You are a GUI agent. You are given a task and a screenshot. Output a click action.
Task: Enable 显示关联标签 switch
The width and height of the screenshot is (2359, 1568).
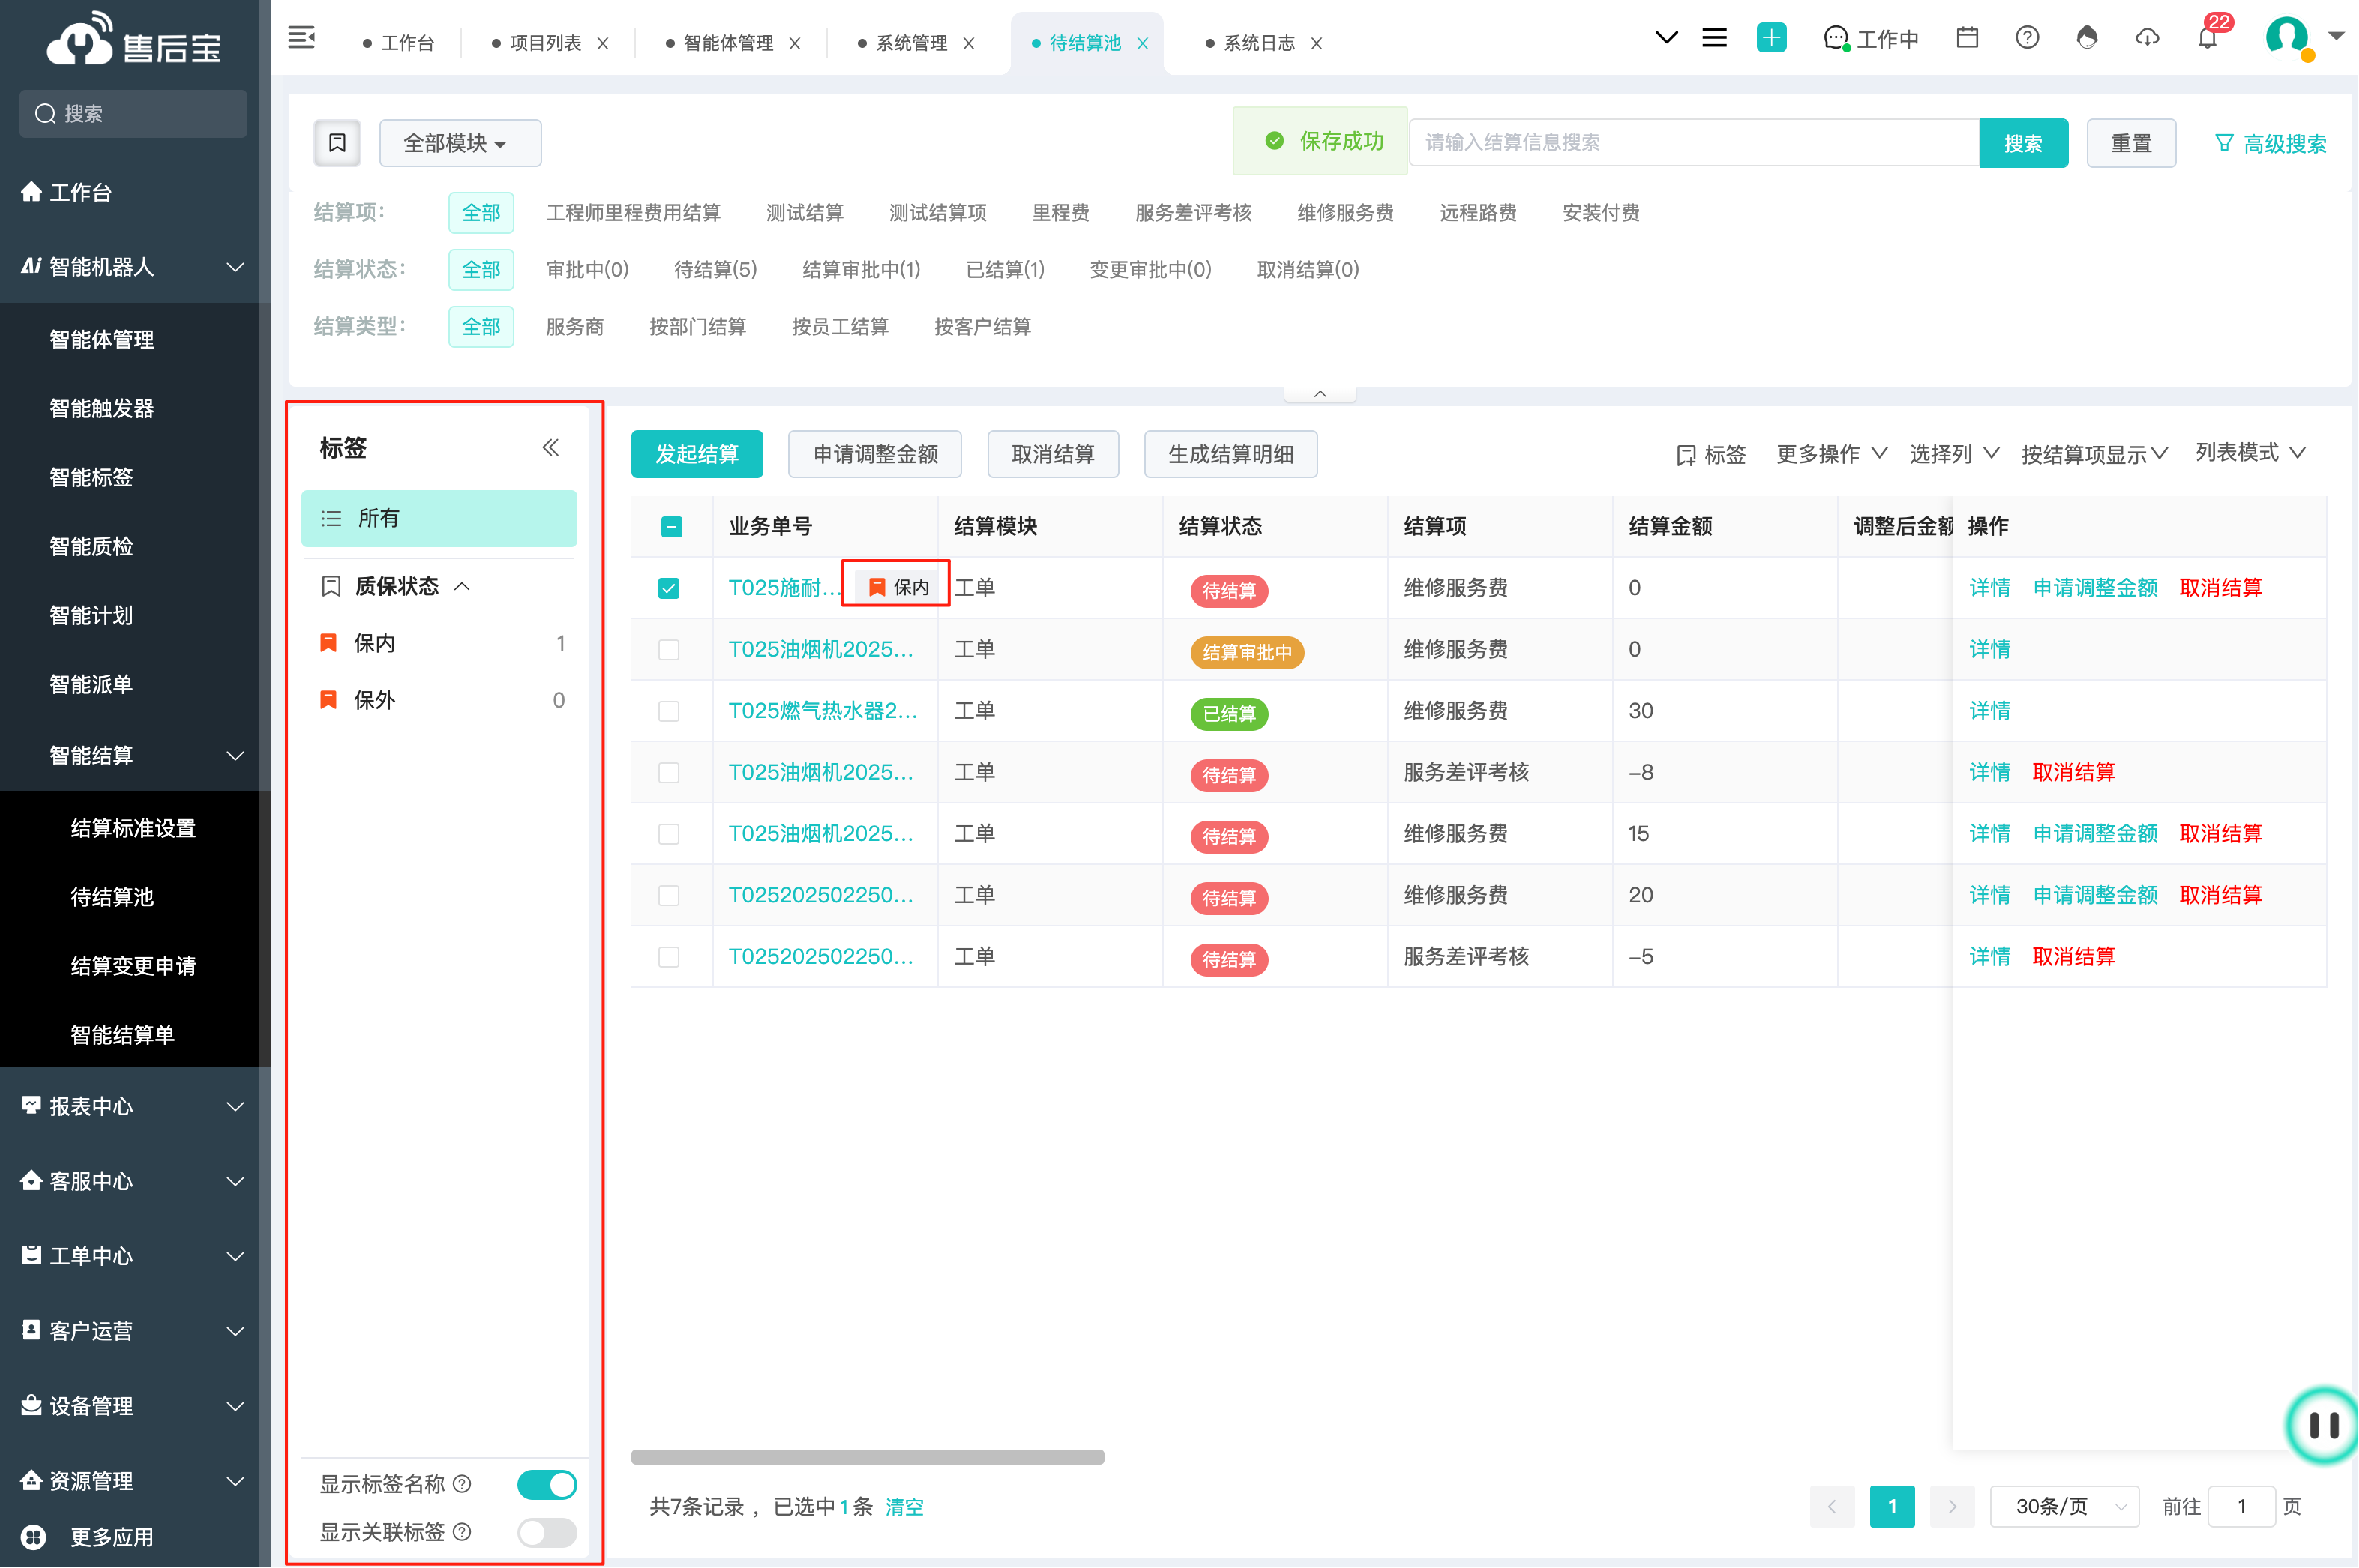[x=546, y=1531]
